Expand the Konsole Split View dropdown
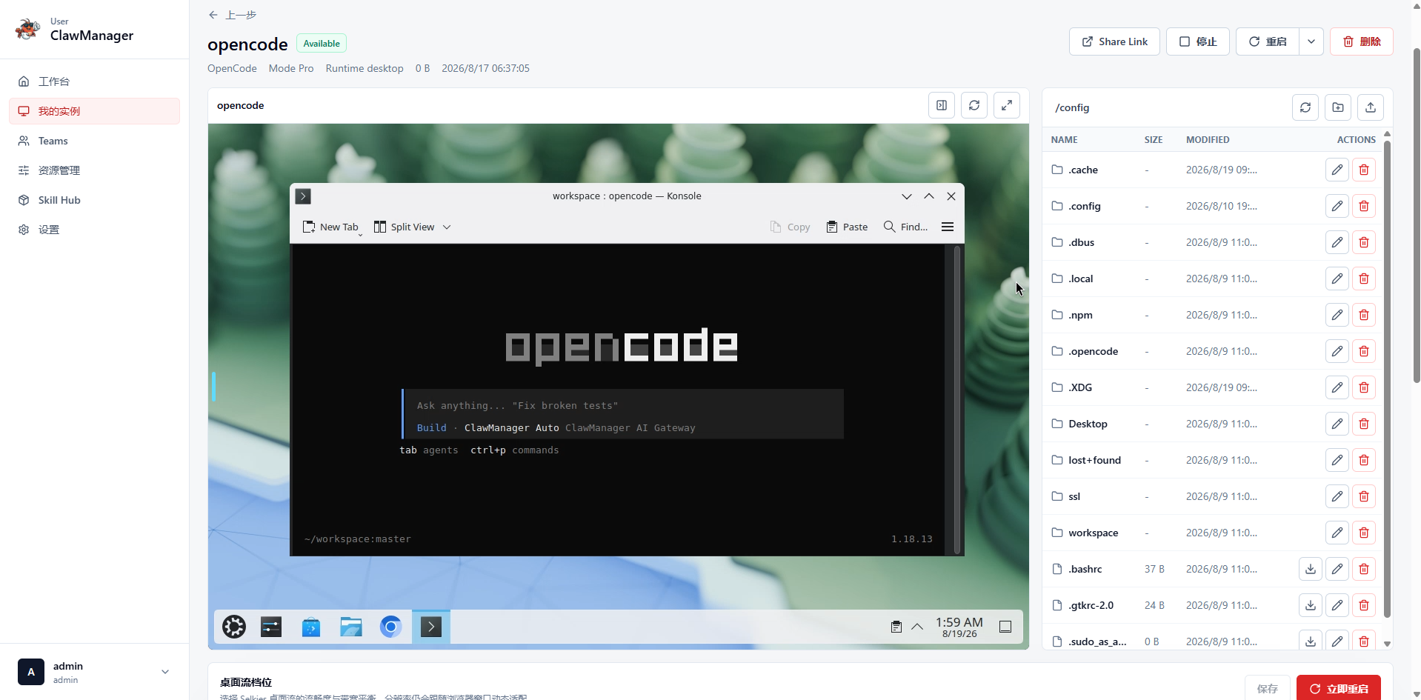This screenshot has height=700, width=1421. [x=447, y=227]
